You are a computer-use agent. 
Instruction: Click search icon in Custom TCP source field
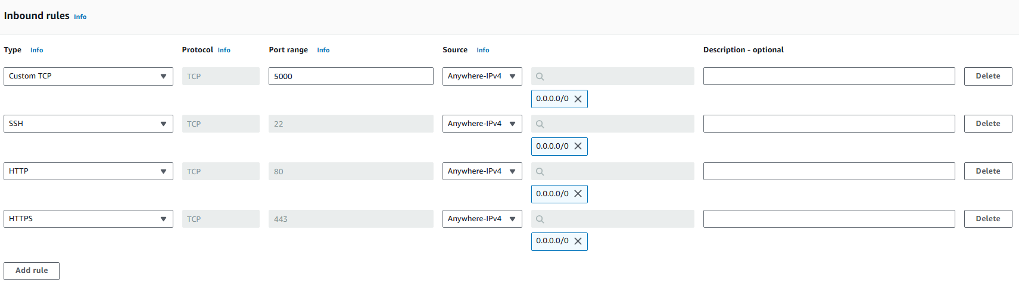[x=540, y=77]
